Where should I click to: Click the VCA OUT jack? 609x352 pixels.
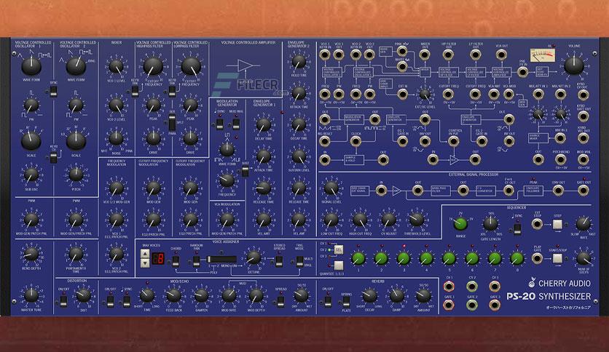pos(501,55)
